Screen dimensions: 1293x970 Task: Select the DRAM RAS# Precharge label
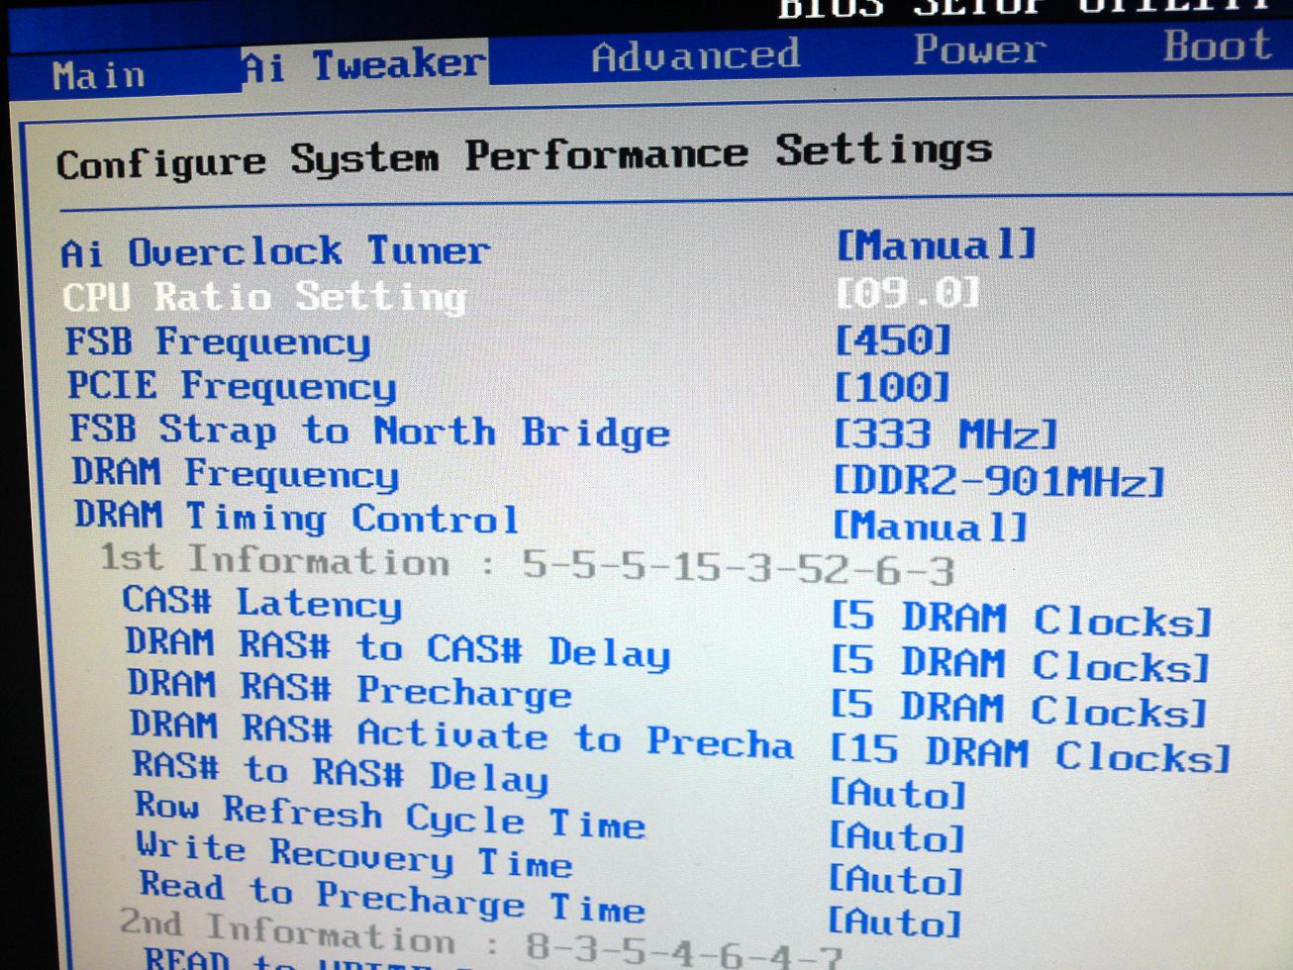click(x=349, y=688)
